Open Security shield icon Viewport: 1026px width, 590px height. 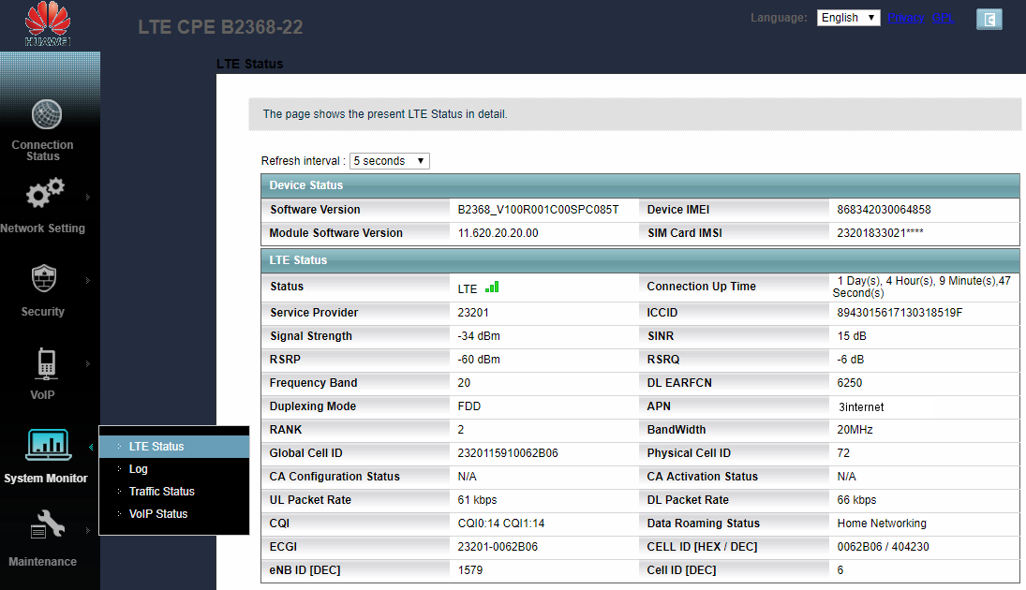(x=44, y=279)
